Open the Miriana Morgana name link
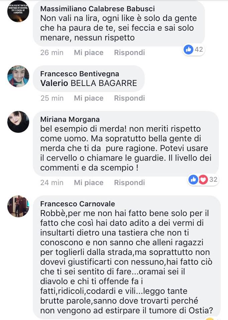 [x=70, y=119]
